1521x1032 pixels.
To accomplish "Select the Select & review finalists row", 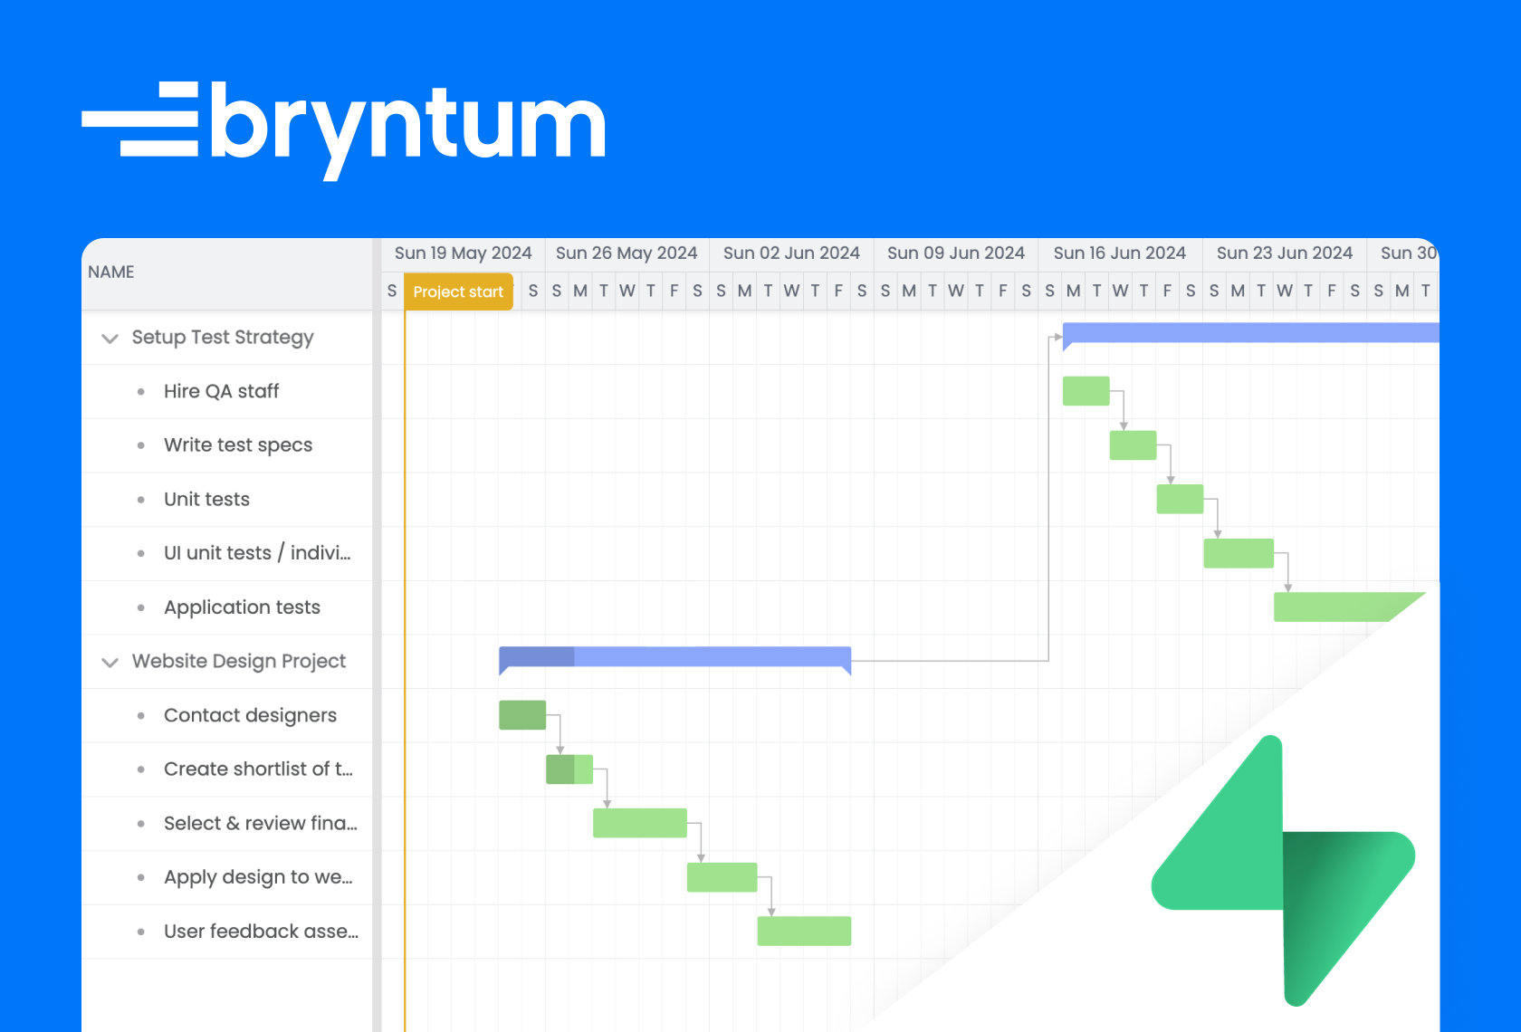I will coord(259,823).
